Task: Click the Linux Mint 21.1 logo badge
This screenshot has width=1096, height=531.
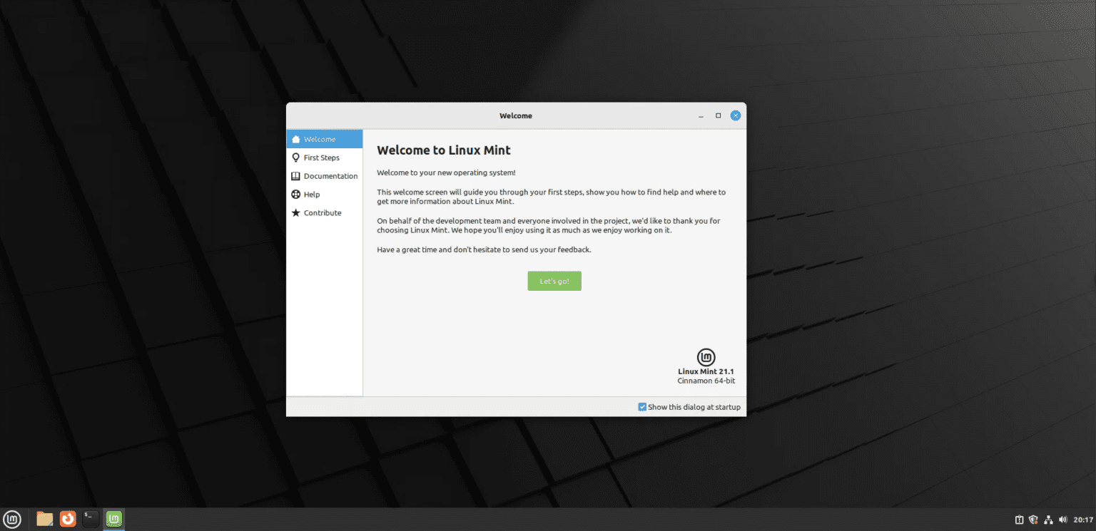Action: [705, 359]
